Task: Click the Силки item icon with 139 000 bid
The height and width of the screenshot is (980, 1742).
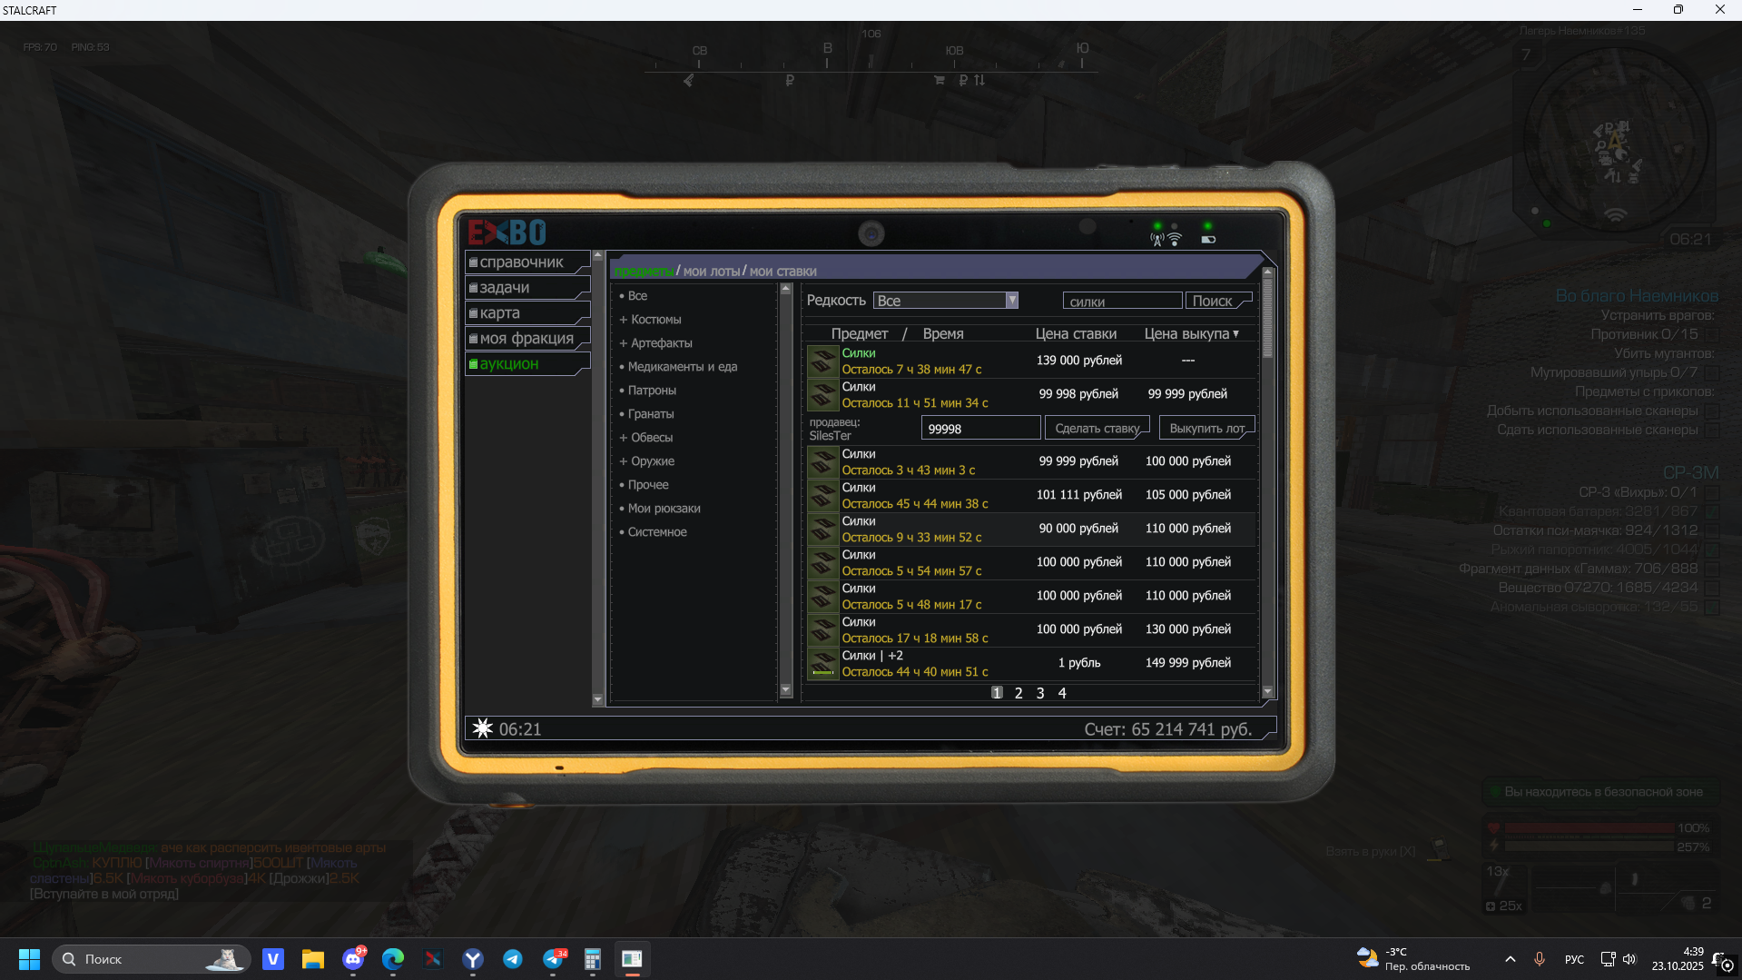Action: tap(822, 361)
